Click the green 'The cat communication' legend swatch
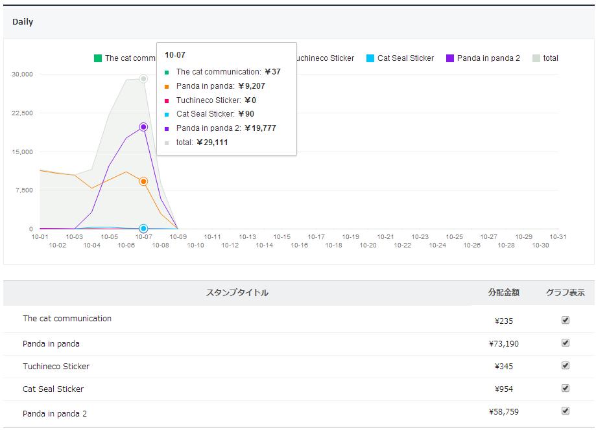 [98, 58]
